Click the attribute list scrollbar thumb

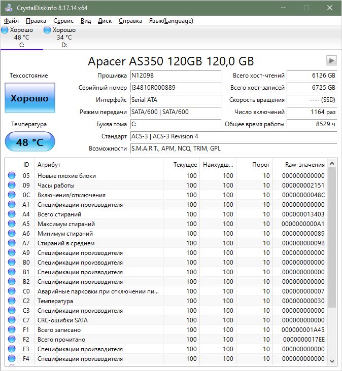(x=332, y=238)
